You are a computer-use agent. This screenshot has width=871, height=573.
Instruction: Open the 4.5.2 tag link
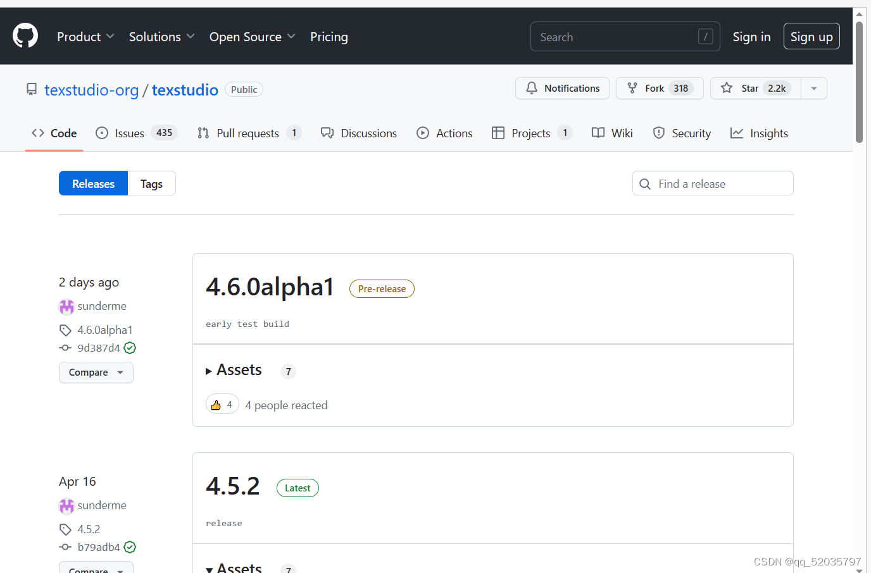click(89, 529)
